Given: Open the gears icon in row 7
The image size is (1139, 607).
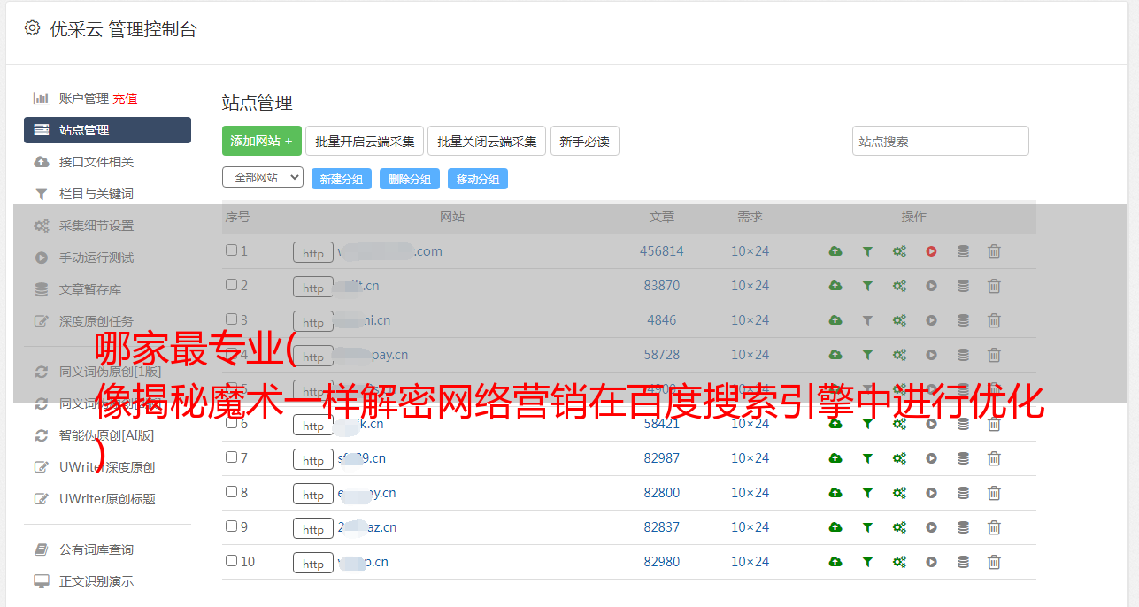Looking at the screenshot, I should [899, 458].
